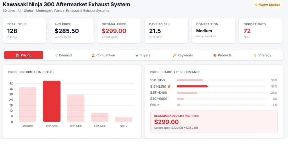Screen dimensions: 288x144
Task: Click the Exhausts & Exhaust Systems category breadcrumb
Action: 87,11
